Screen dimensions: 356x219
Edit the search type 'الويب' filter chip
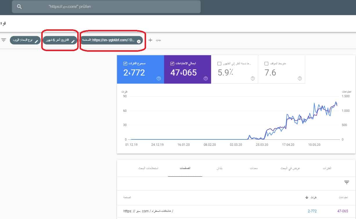[x=25, y=40]
